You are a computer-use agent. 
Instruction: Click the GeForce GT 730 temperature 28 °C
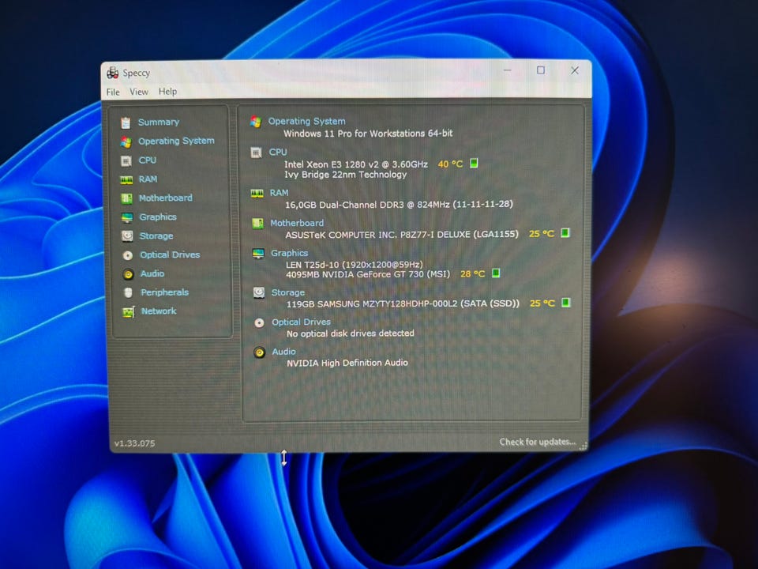tap(472, 274)
